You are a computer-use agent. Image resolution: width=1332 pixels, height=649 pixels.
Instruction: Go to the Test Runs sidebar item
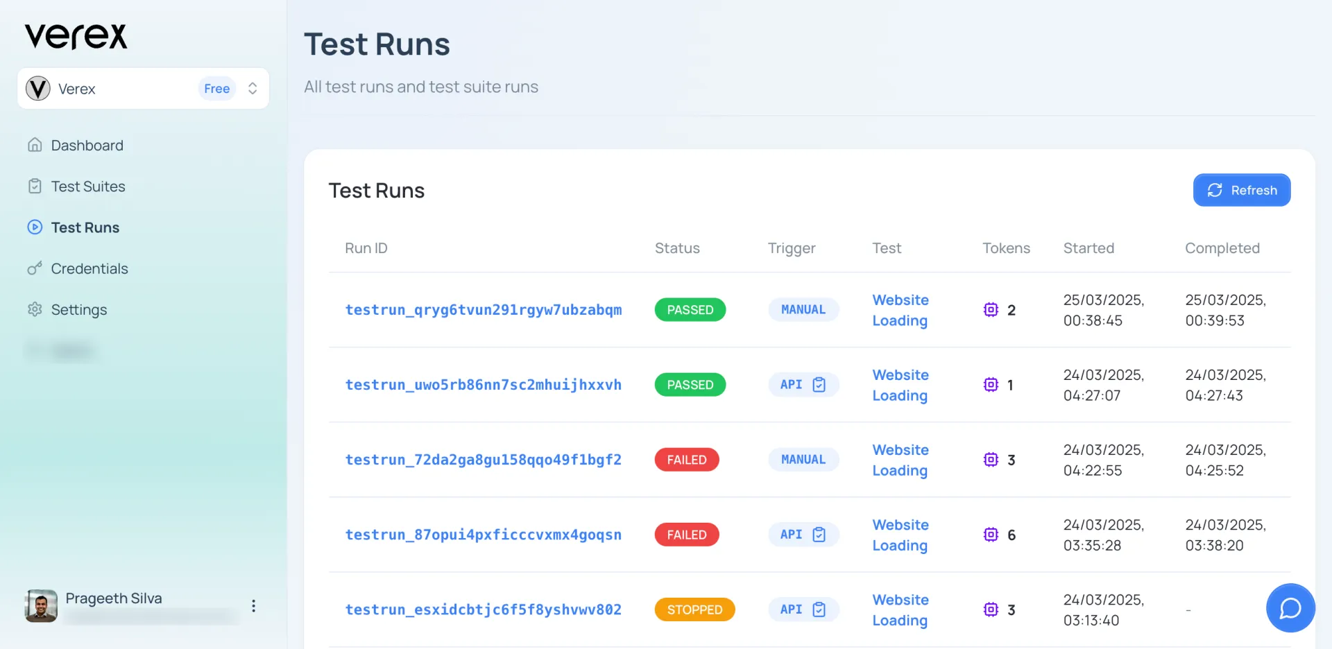click(x=85, y=227)
